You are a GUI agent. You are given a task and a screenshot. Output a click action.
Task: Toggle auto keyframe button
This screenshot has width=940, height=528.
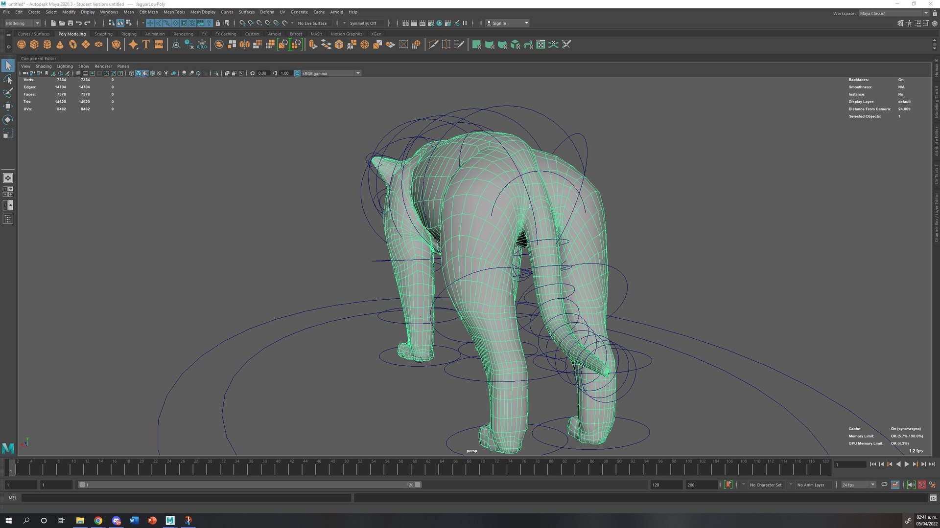point(921,484)
